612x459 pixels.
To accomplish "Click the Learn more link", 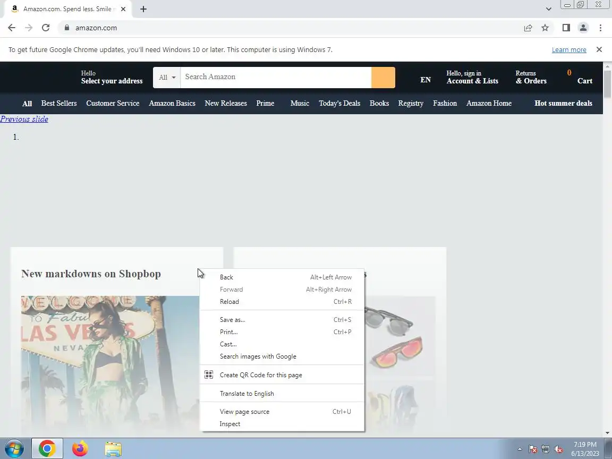I will point(569,49).
